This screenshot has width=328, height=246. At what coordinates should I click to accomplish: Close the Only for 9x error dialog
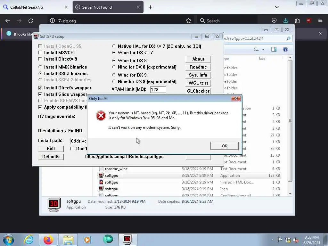point(236,99)
